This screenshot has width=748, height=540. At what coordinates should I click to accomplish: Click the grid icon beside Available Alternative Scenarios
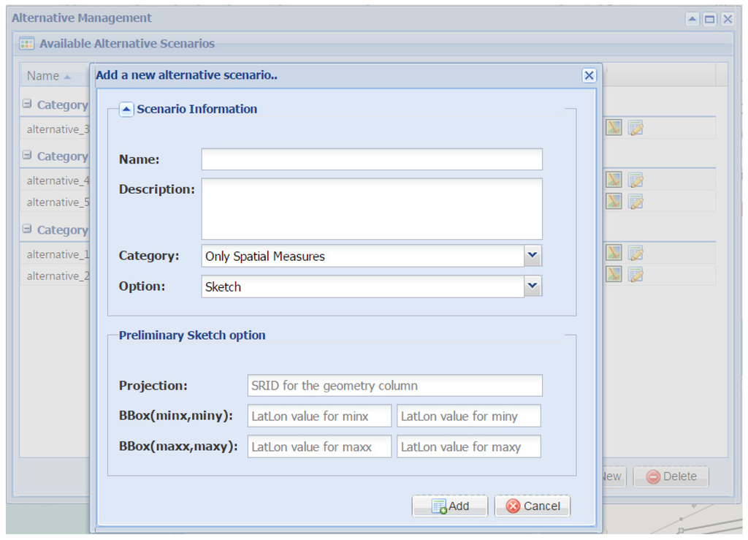[x=27, y=44]
